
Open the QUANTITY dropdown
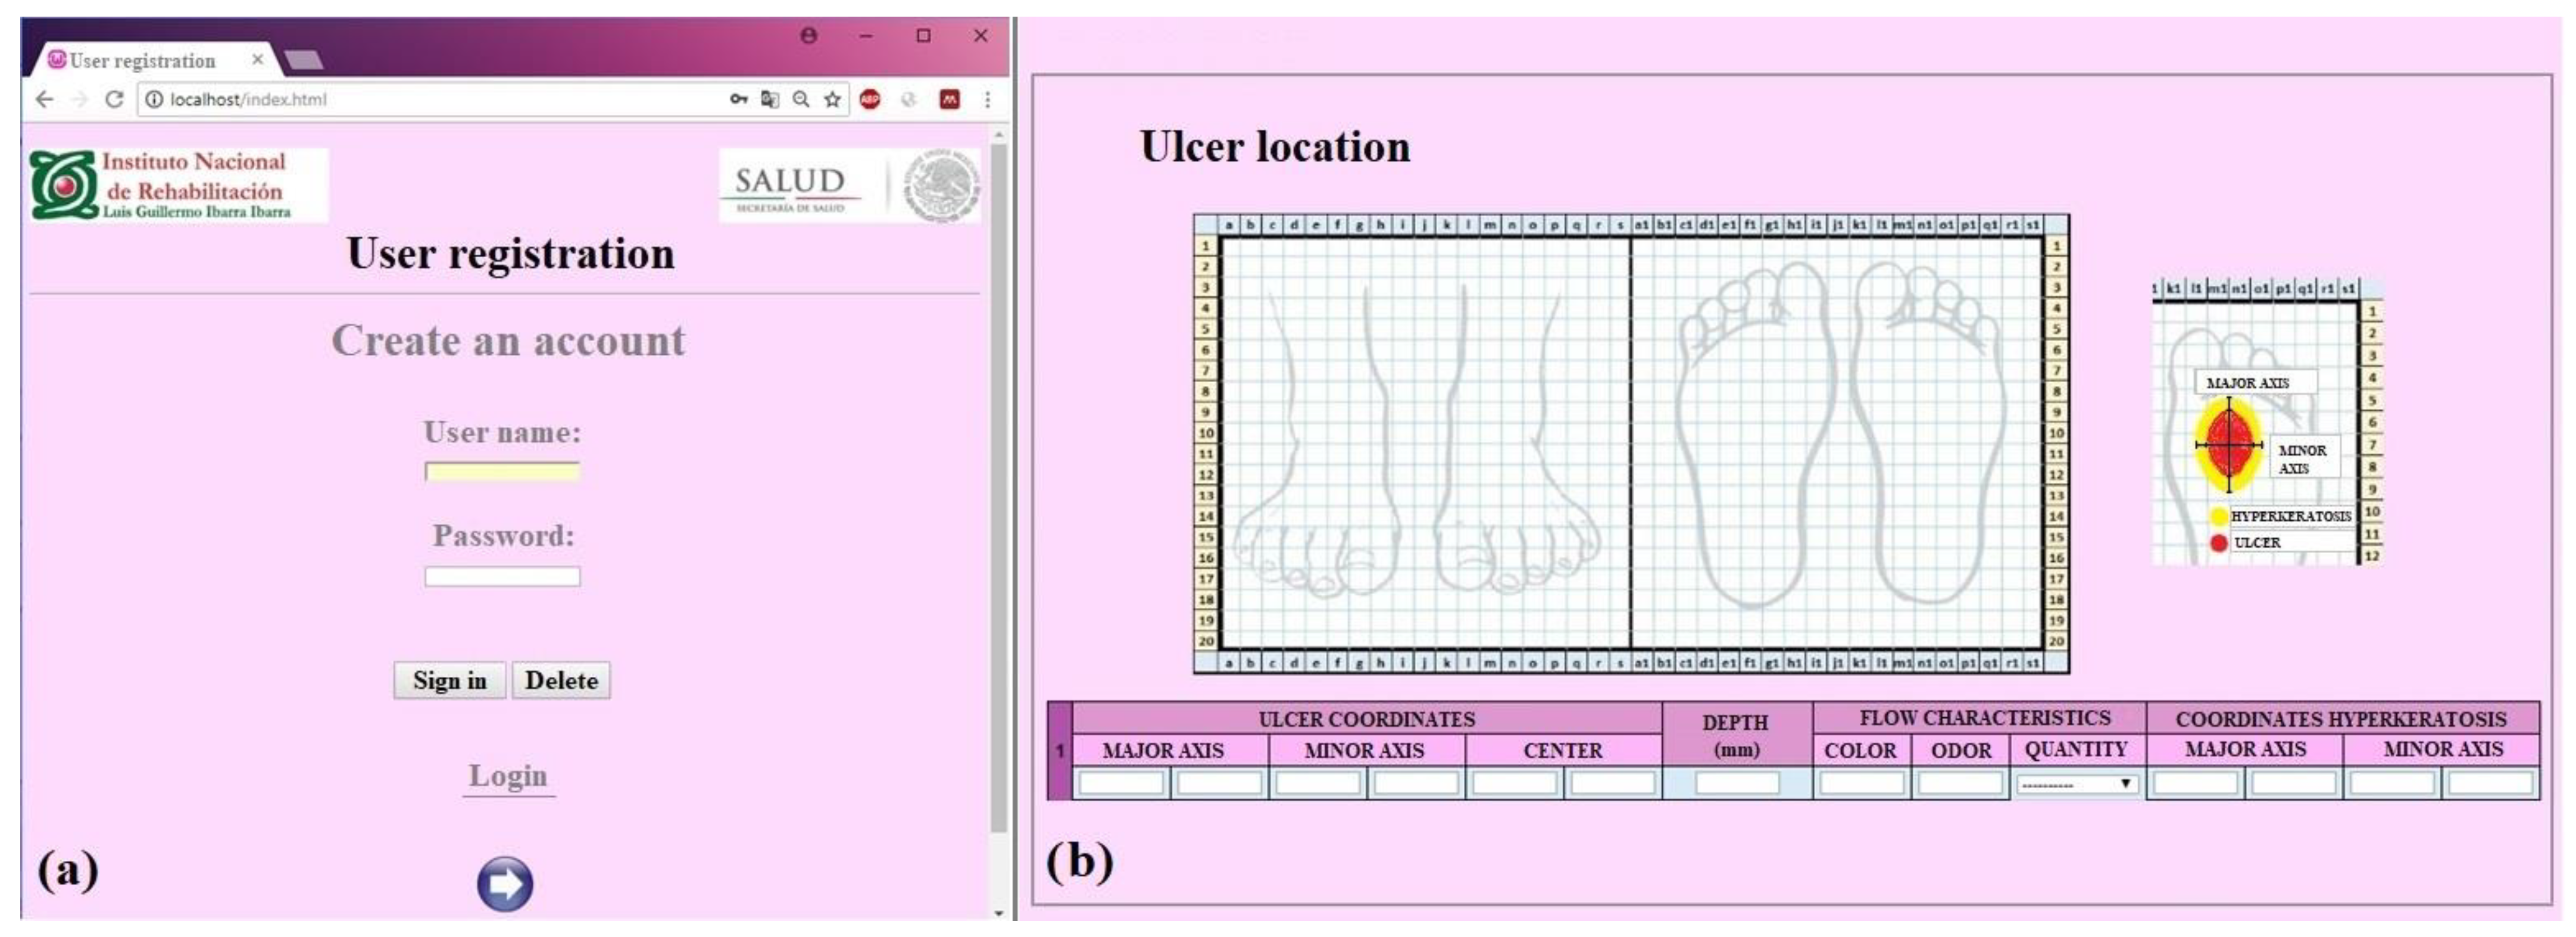point(2077,785)
